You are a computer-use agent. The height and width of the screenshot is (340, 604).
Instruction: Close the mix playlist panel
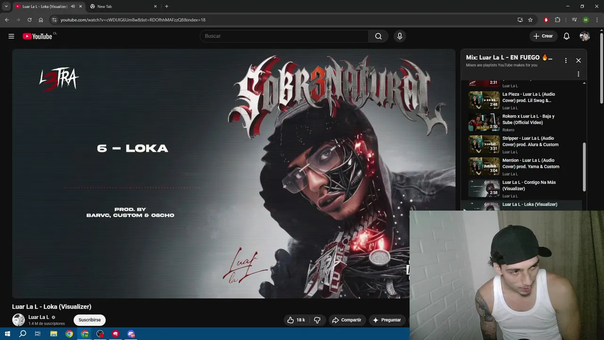coord(579,60)
